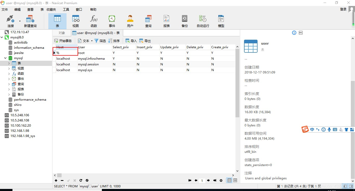This screenshot has width=355, height=191.
Task: Switch to grid view
Action: tap(229, 181)
